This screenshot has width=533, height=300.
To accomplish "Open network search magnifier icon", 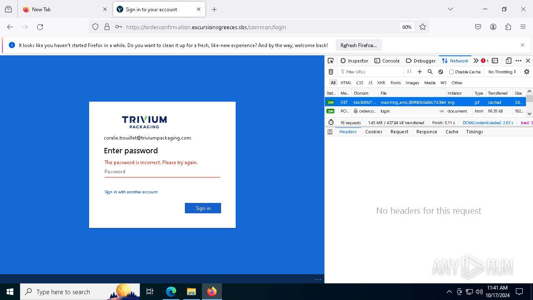I will coord(430,72).
